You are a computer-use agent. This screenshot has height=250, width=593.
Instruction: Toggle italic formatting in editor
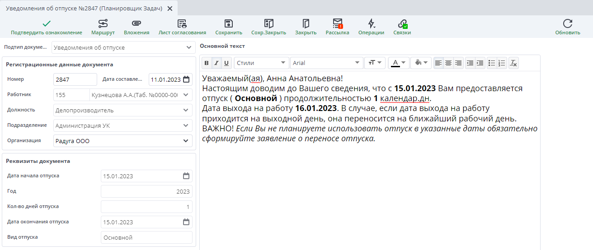click(x=216, y=63)
